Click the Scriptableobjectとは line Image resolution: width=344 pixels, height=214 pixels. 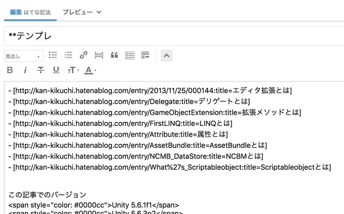pos(170,167)
